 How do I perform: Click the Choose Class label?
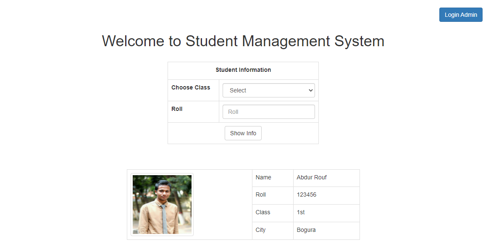tap(191, 88)
